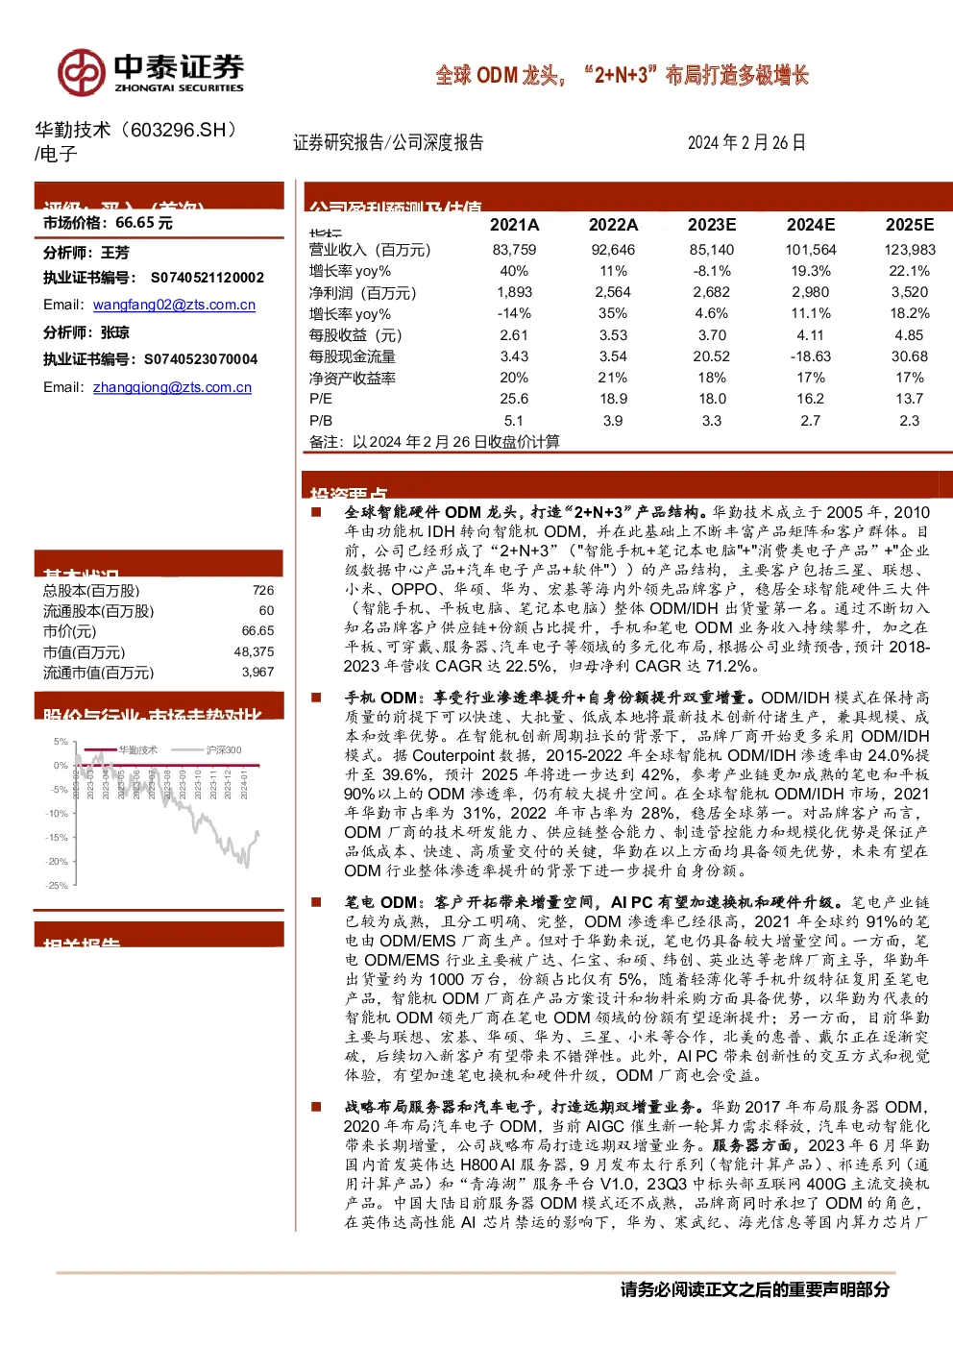
Task: Click revenue value 83,759
Action: 514,250
